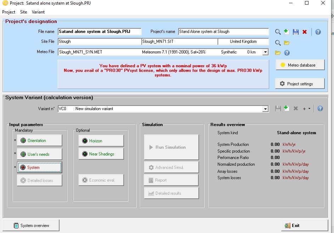Open site file folder icon

287,43
